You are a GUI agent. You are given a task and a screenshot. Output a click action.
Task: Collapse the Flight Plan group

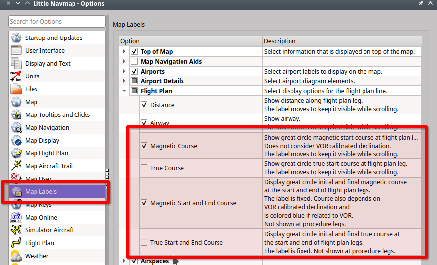124,91
